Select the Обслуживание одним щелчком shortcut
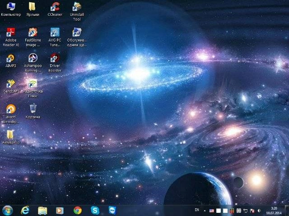 (77, 37)
